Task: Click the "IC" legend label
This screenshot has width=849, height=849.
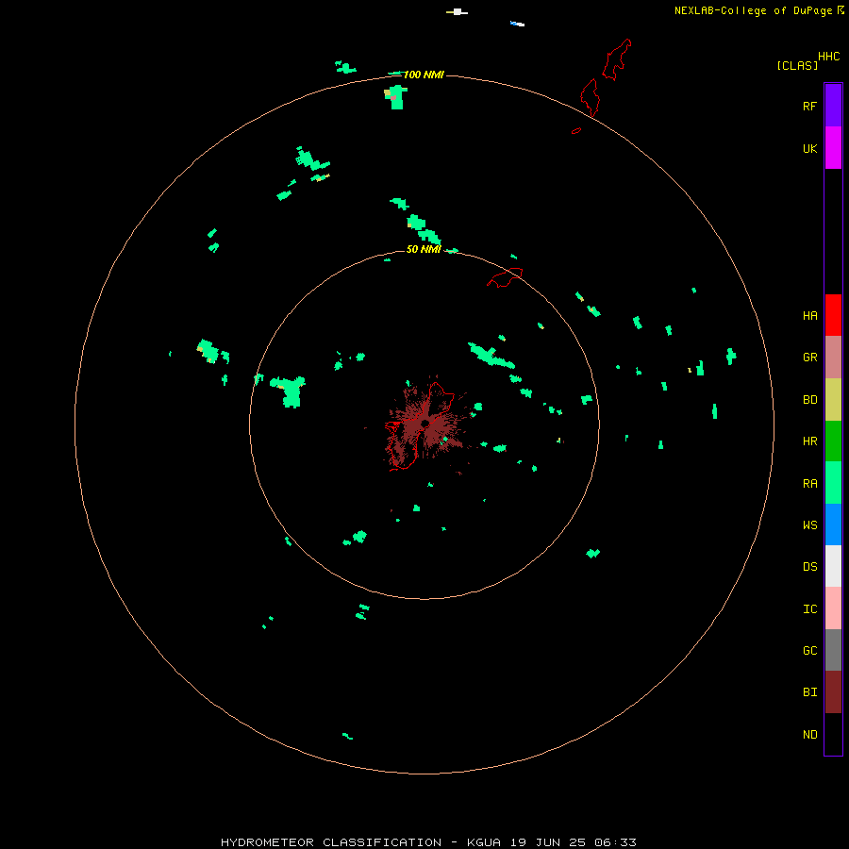Action: [809, 609]
